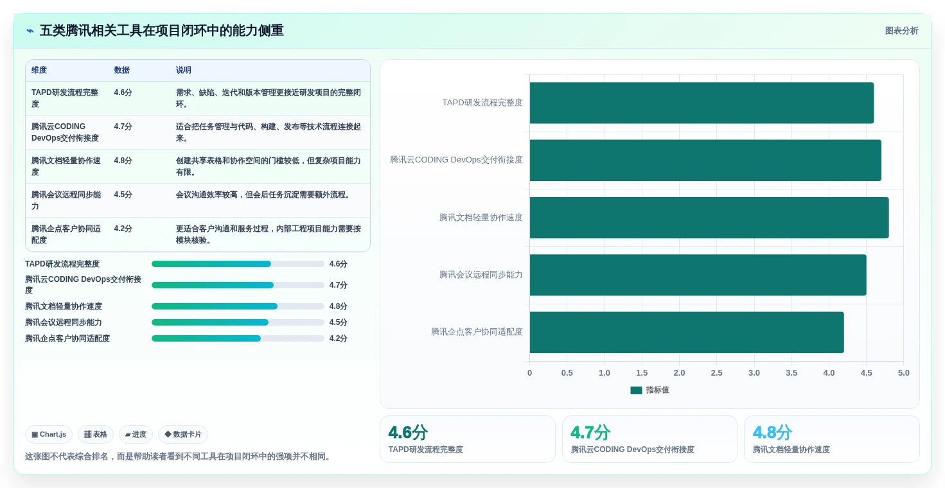Click the TAPD研发流程完整度 progress bar

[238, 264]
